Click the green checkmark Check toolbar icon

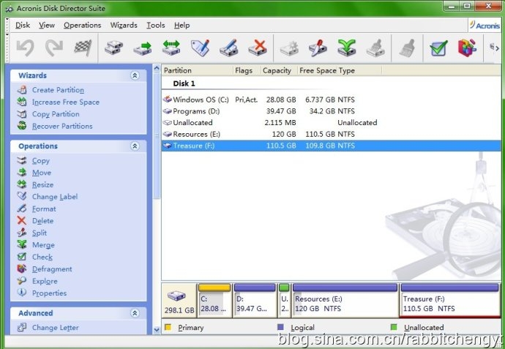tap(438, 48)
